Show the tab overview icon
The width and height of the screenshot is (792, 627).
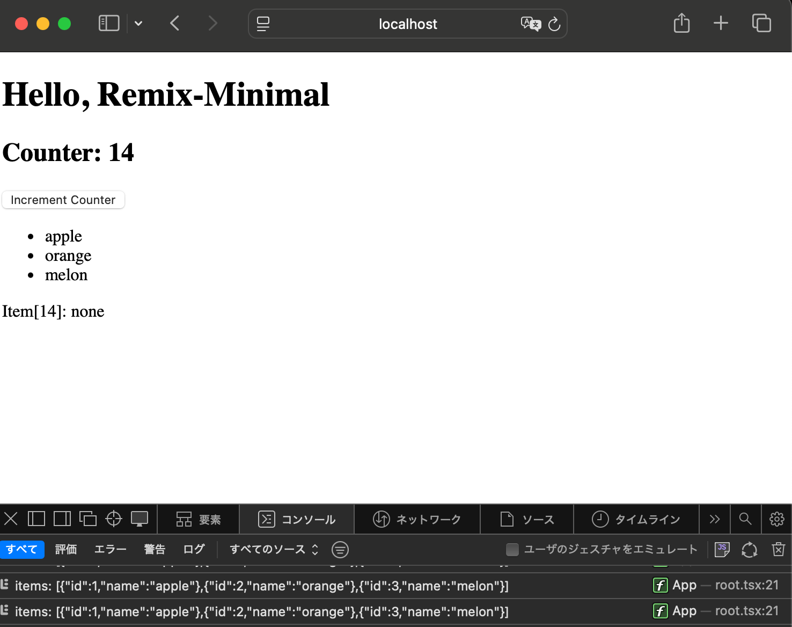click(761, 23)
